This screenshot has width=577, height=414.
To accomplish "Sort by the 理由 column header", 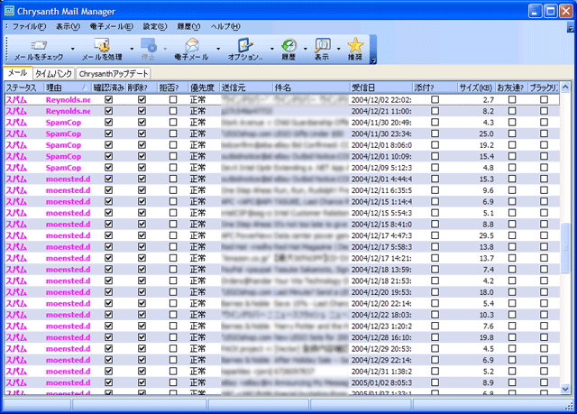I will coord(68,87).
